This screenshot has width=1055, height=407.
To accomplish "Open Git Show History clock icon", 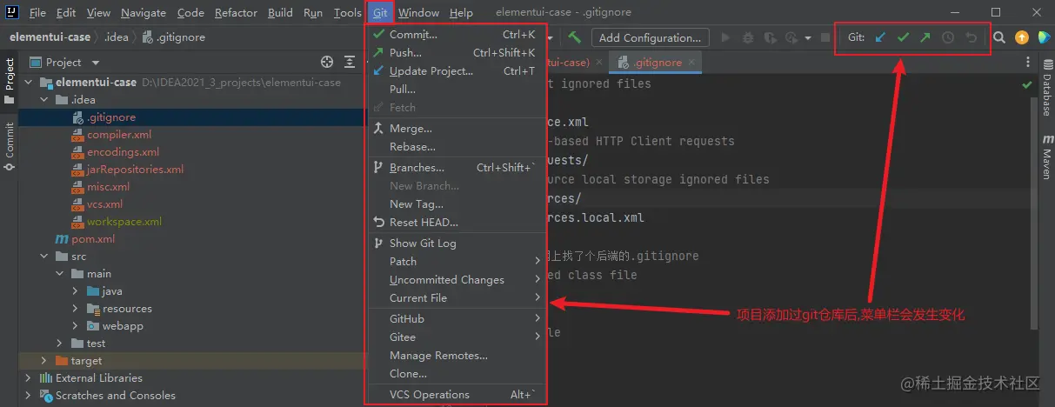I will [948, 37].
